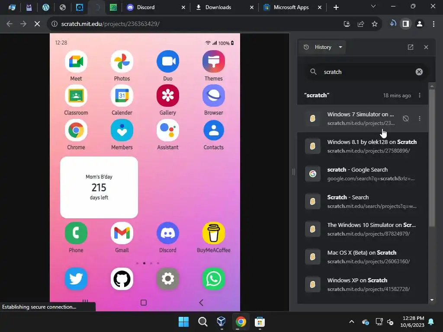Image resolution: width=443 pixels, height=332 pixels.
Task: Open the Contacts app
Action: (x=214, y=130)
